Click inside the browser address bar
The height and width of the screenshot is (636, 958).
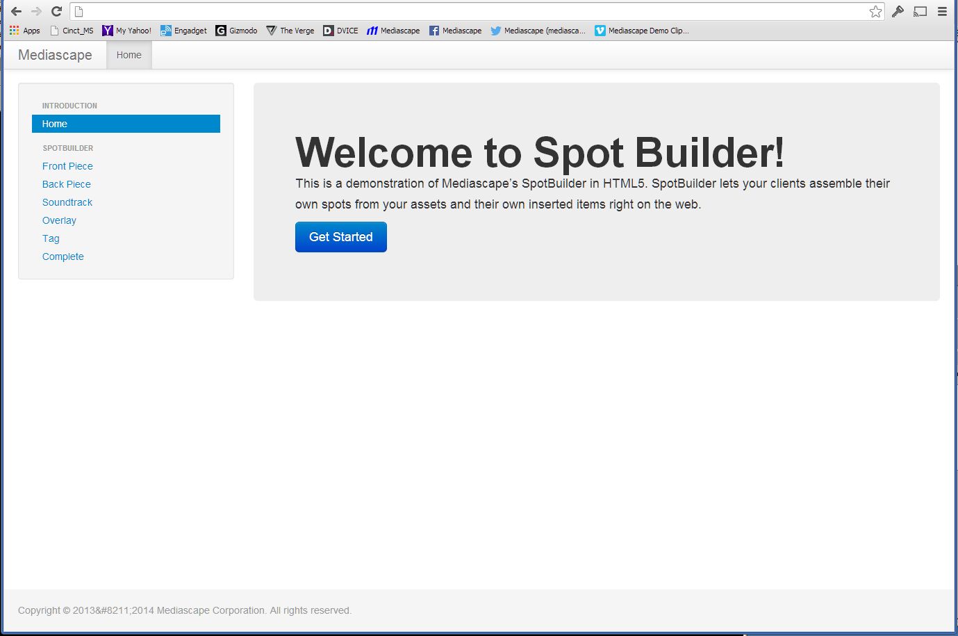coord(476,11)
